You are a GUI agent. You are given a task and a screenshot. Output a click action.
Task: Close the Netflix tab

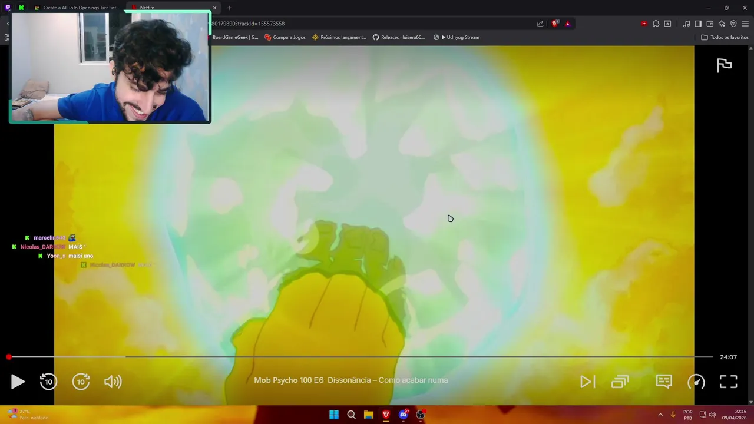[x=214, y=8]
